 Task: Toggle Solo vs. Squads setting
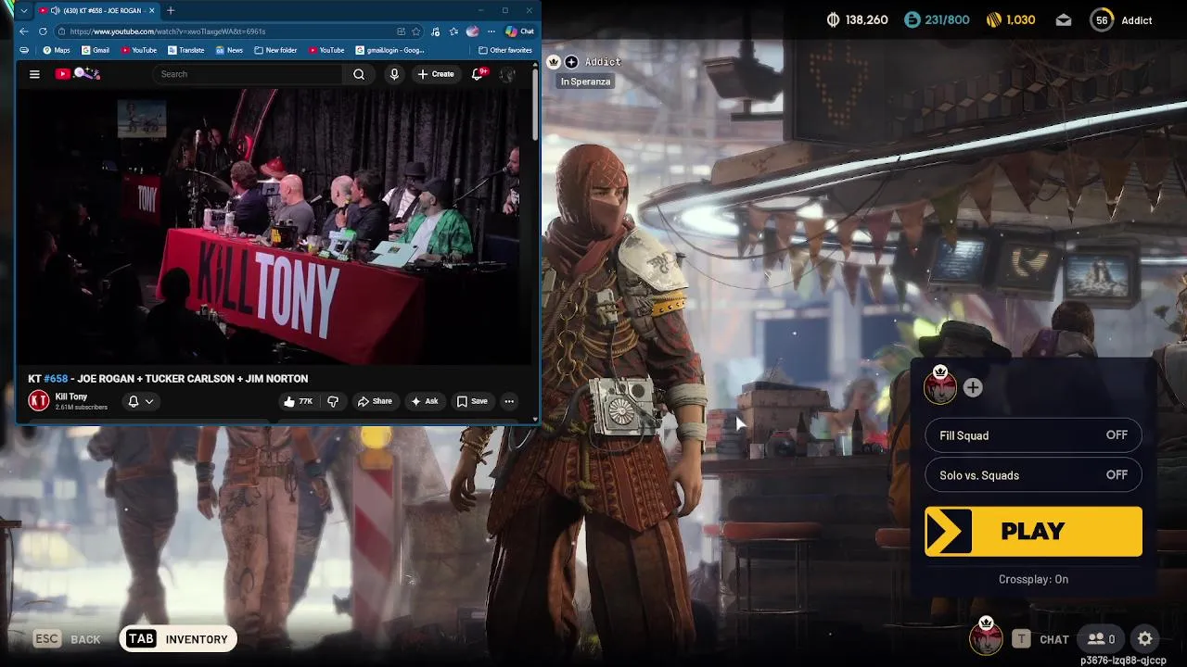point(1033,475)
